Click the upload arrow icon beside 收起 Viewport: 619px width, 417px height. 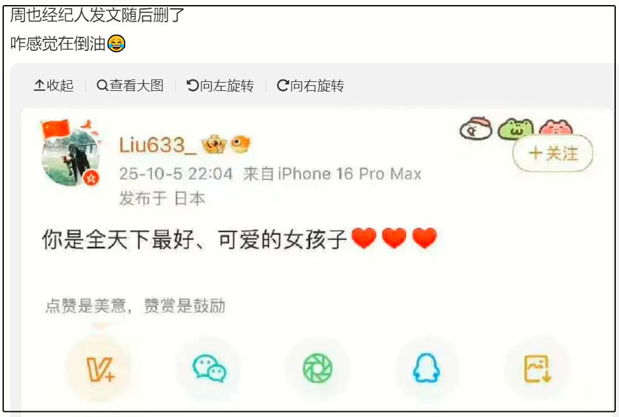(x=39, y=85)
